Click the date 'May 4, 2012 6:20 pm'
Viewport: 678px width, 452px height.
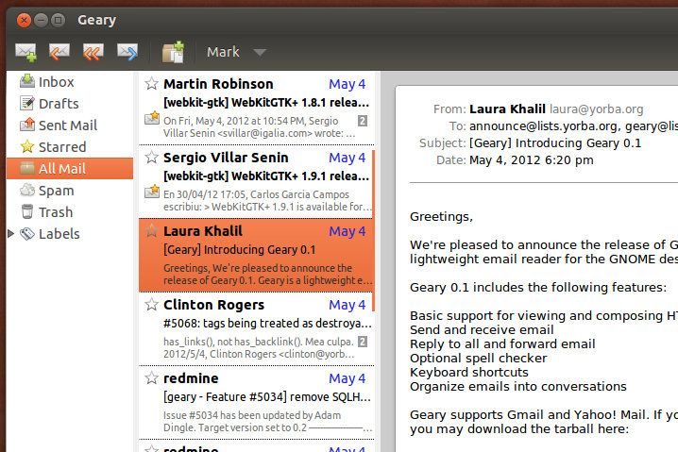click(x=532, y=159)
